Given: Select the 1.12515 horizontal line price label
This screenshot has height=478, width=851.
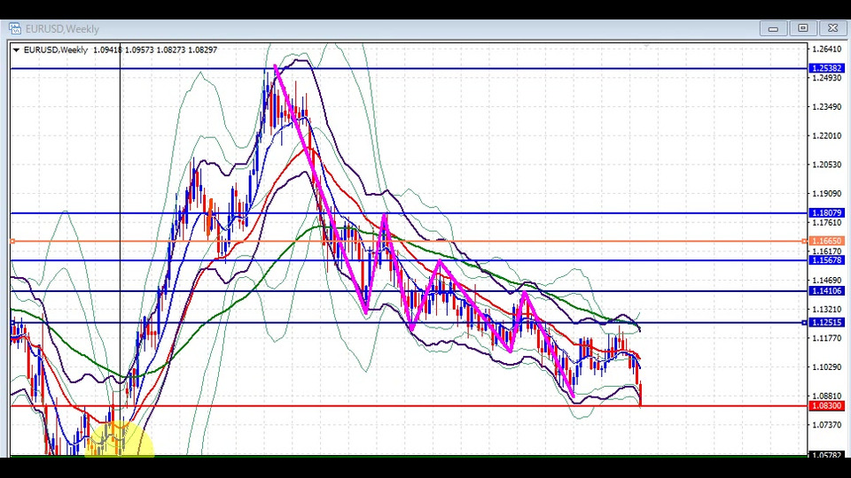Looking at the screenshot, I should click(x=826, y=322).
